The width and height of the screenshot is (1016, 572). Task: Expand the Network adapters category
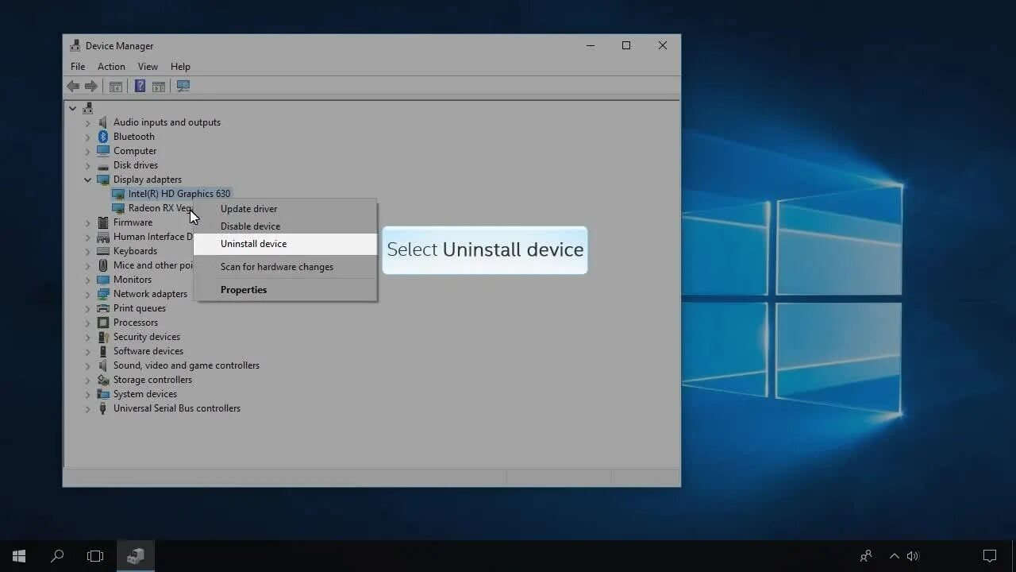click(x=88, y=294)
